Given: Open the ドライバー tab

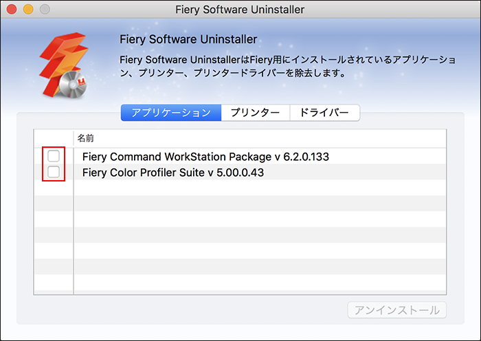Looking at the screenshot, I should [x=324, y=113].
